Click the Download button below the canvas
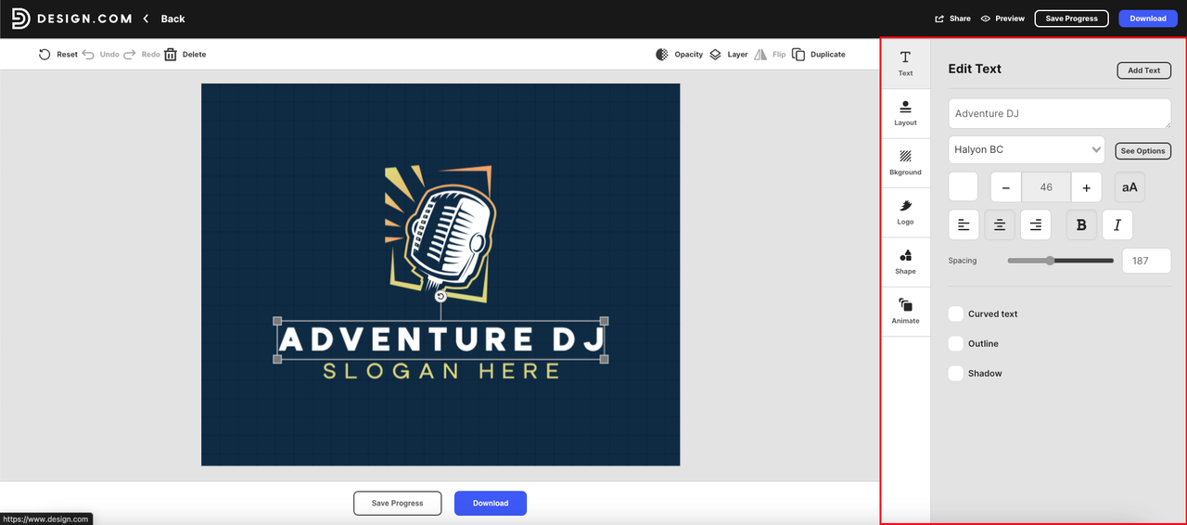Image resolution: width=1187 pixels, height=525 pixels. [x=491, y=503]
